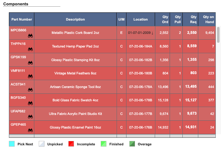Click binoculars icon for MPCB866

click(30, 36)
